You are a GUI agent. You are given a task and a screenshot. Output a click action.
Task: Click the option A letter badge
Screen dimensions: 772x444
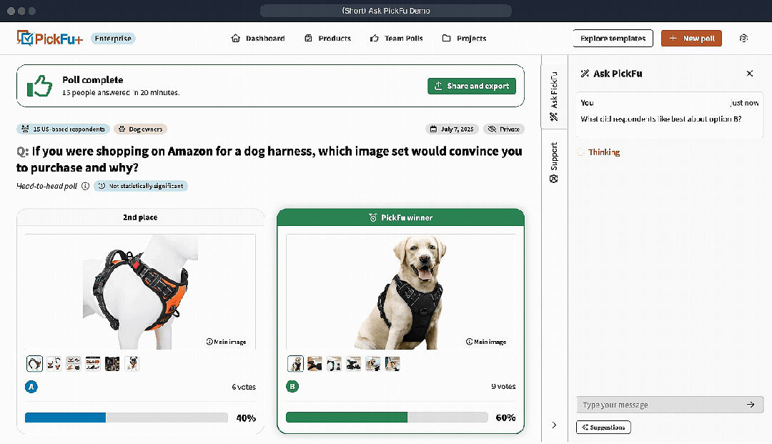[31, 387]
